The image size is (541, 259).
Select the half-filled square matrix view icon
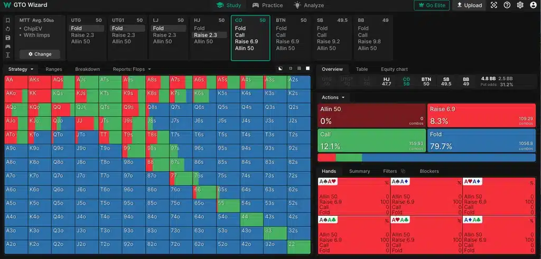(281, 69)
